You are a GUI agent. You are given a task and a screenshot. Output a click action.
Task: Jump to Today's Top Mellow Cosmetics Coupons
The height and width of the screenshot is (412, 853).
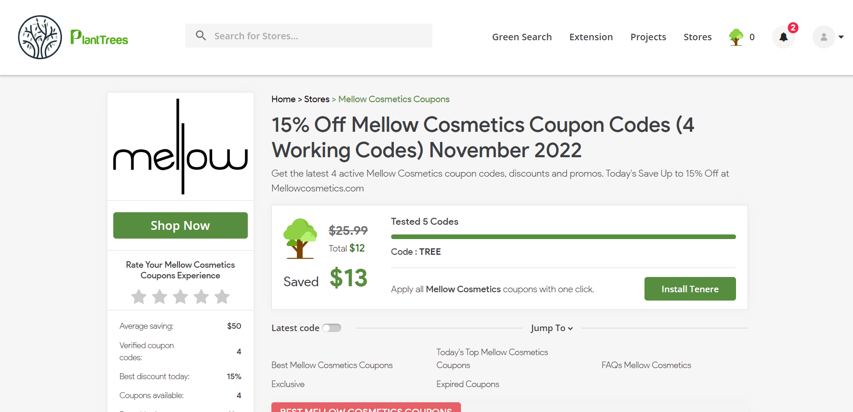[x=492, y=358]
